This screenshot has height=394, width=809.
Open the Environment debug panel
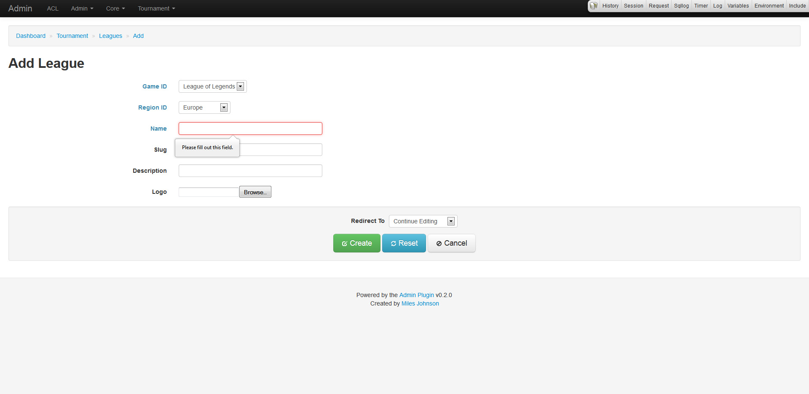pos(769,6)
